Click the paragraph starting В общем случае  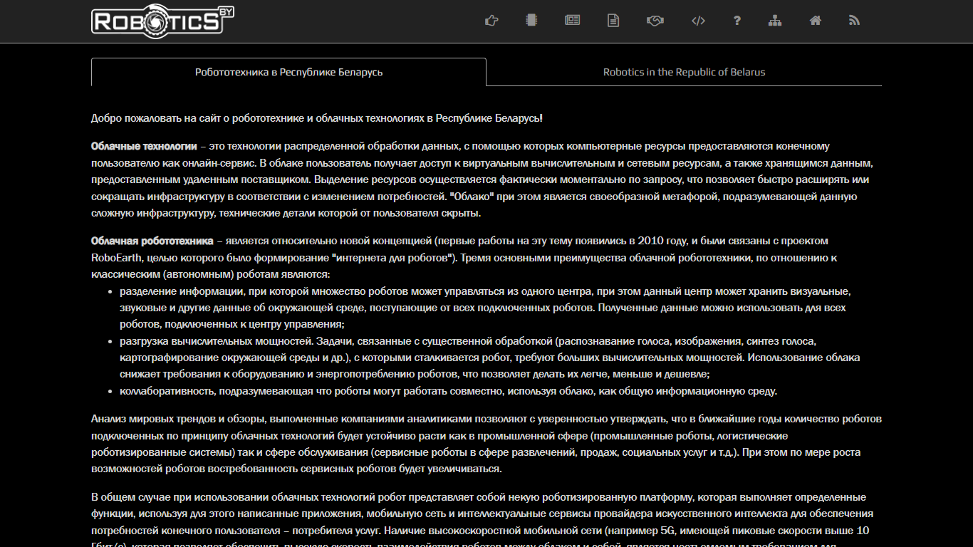[486, 522]
